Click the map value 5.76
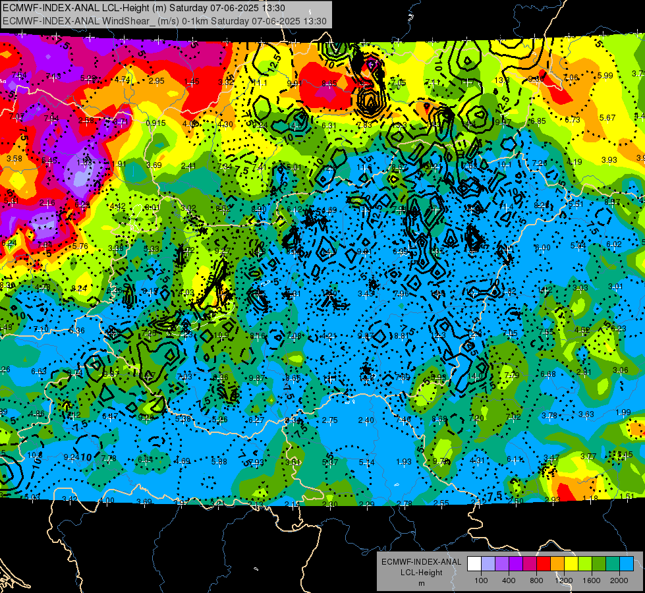The height and width of the screenshot is (593, 645). 80,246
